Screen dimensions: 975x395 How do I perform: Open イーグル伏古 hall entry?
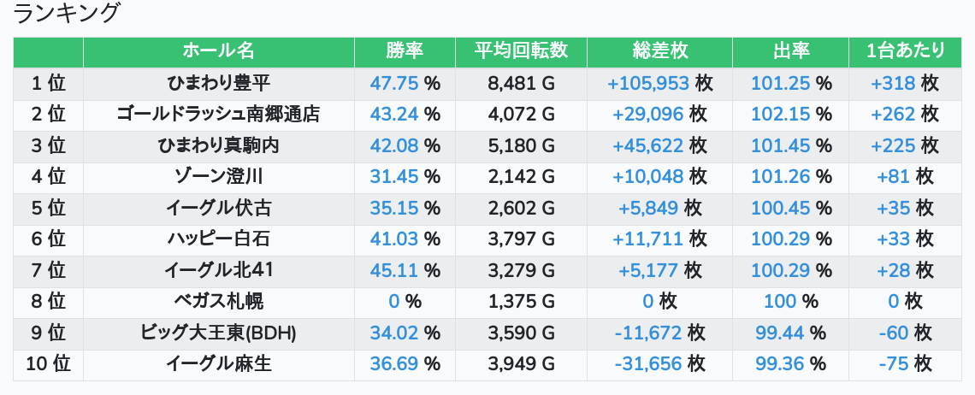pos(218,208)
